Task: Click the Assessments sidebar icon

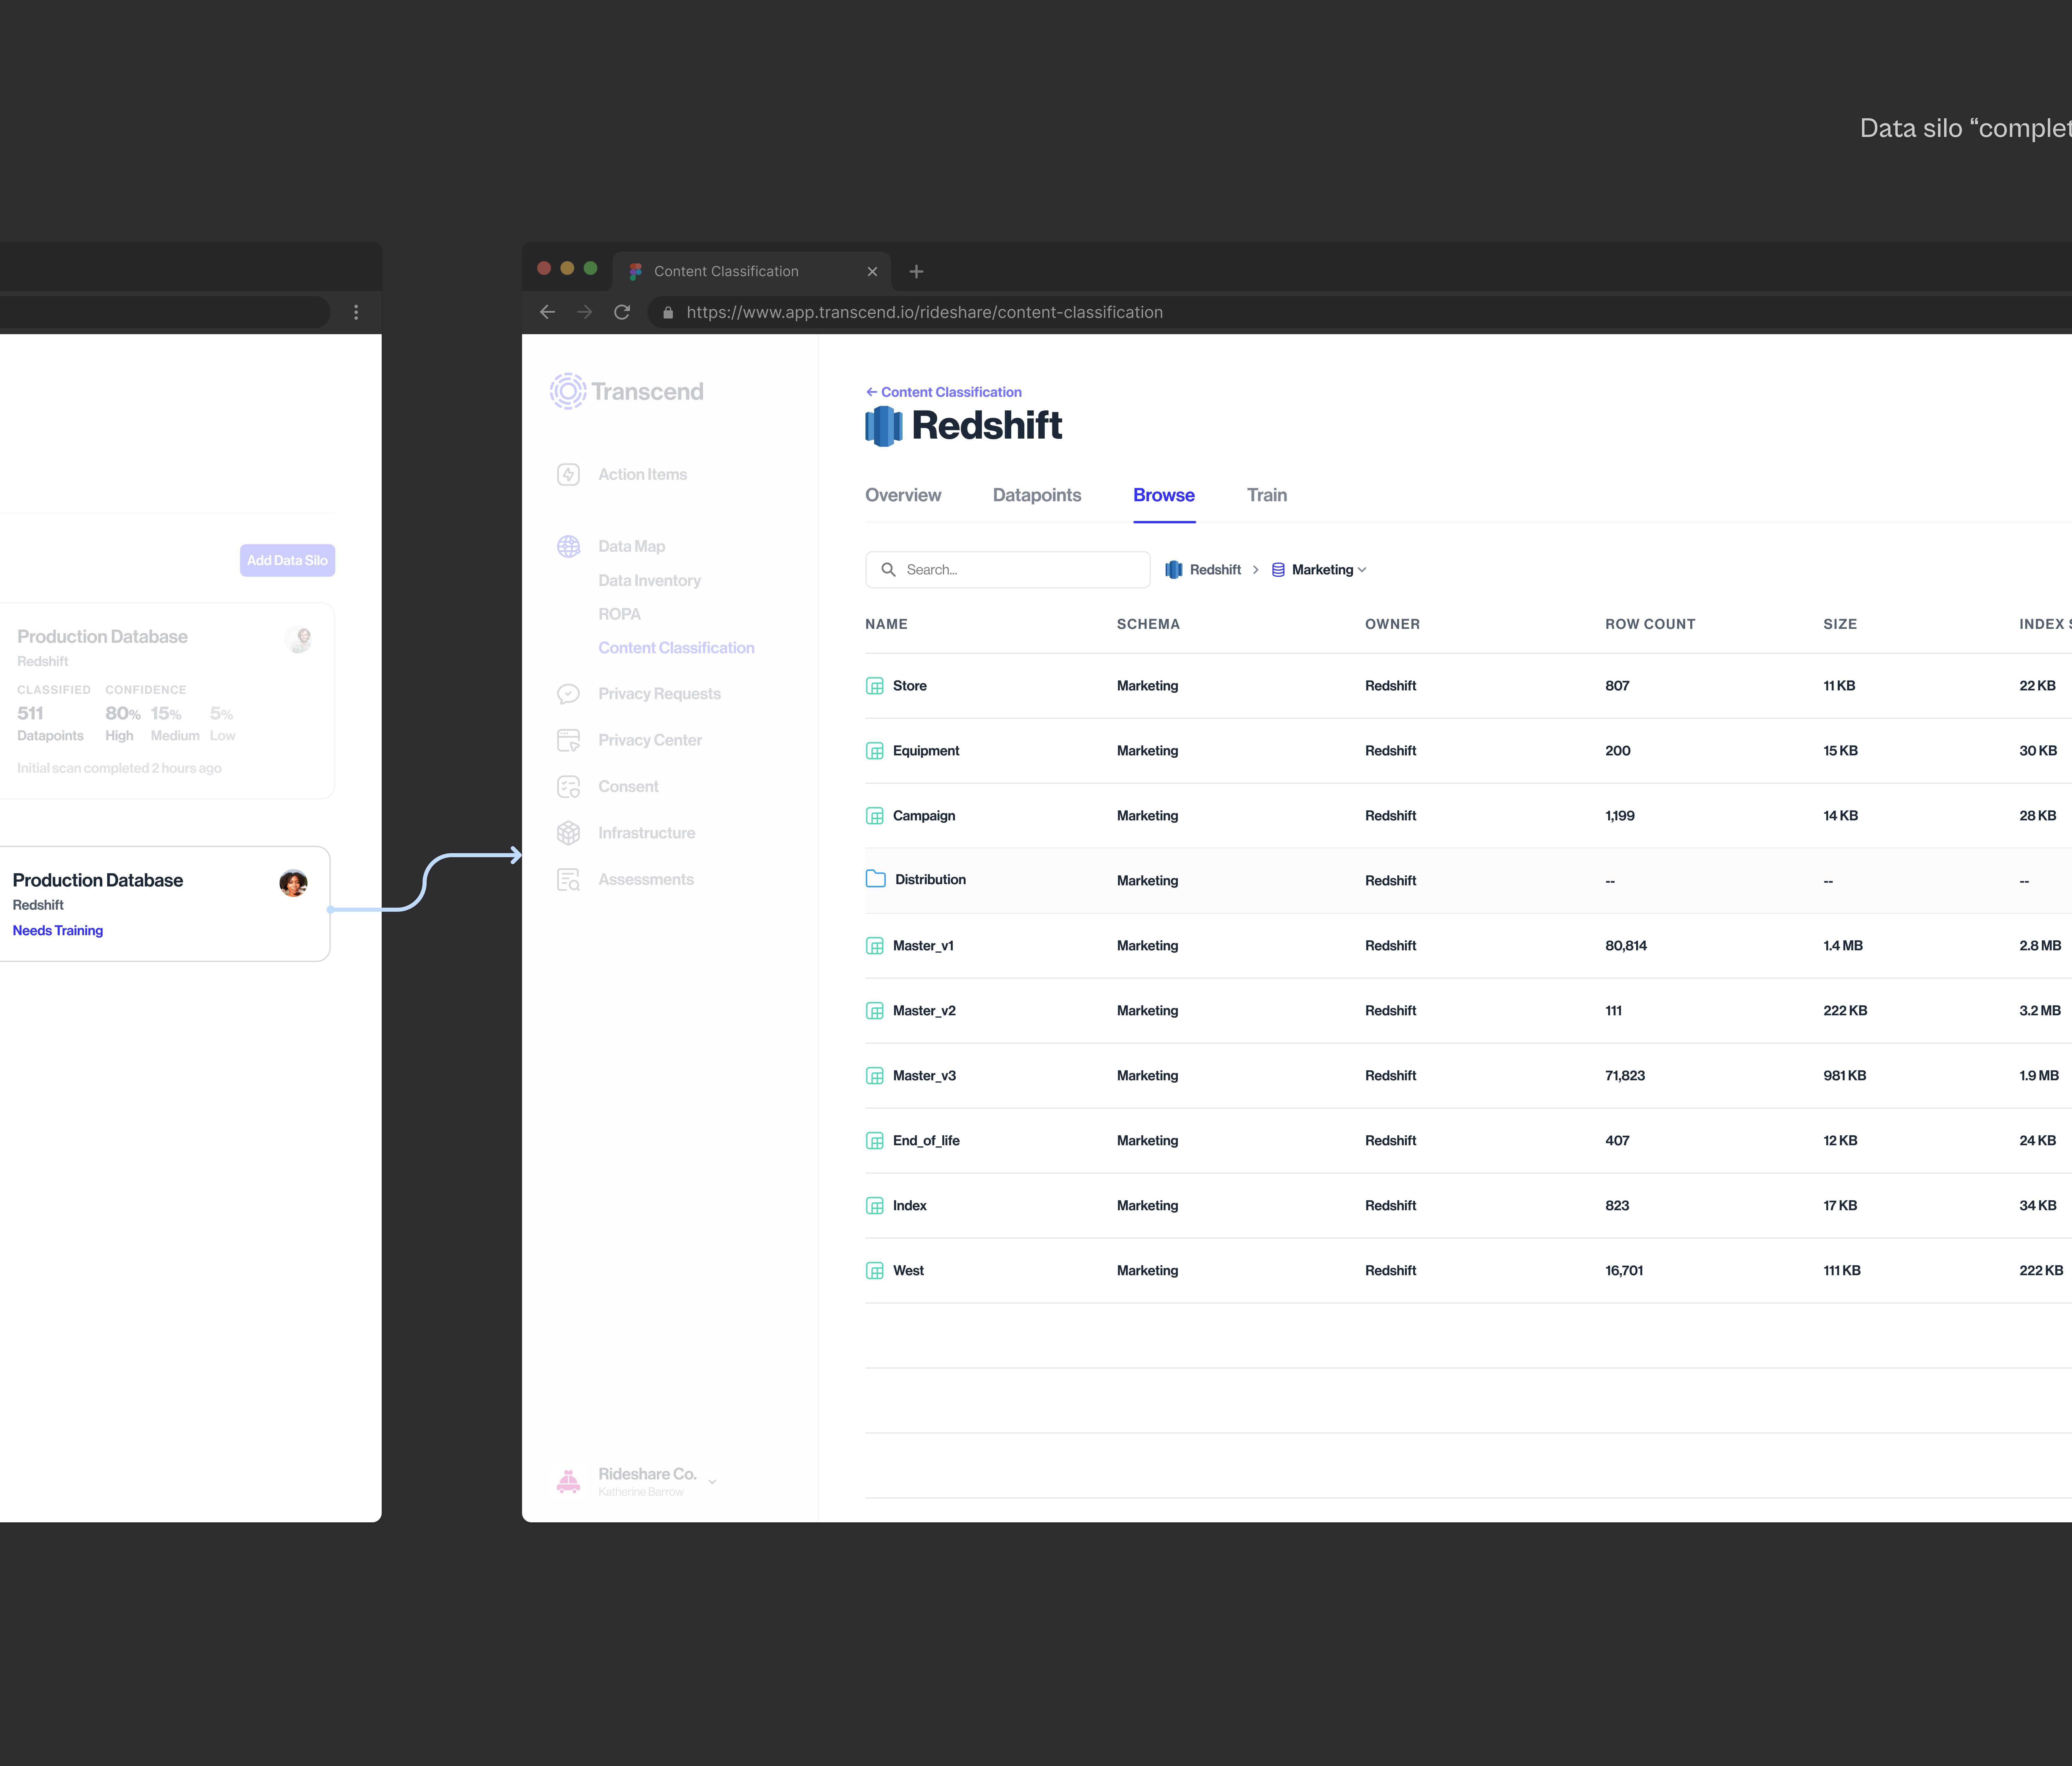Action: [568, 880]
